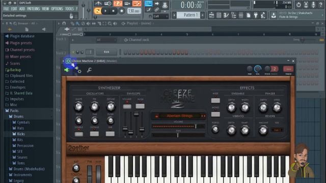Collapse the Drums folder in browser
This screenshot has width=326, height=183.
(x=18, y=116)
